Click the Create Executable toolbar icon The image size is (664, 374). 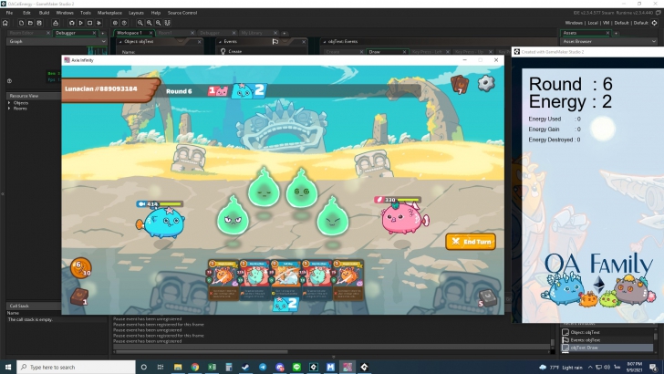[x=56, y=23]
